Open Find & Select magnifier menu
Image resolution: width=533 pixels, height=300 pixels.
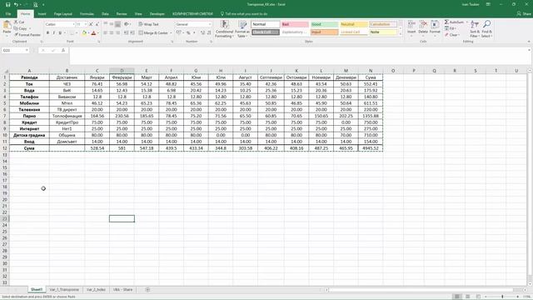click(486, 29)
